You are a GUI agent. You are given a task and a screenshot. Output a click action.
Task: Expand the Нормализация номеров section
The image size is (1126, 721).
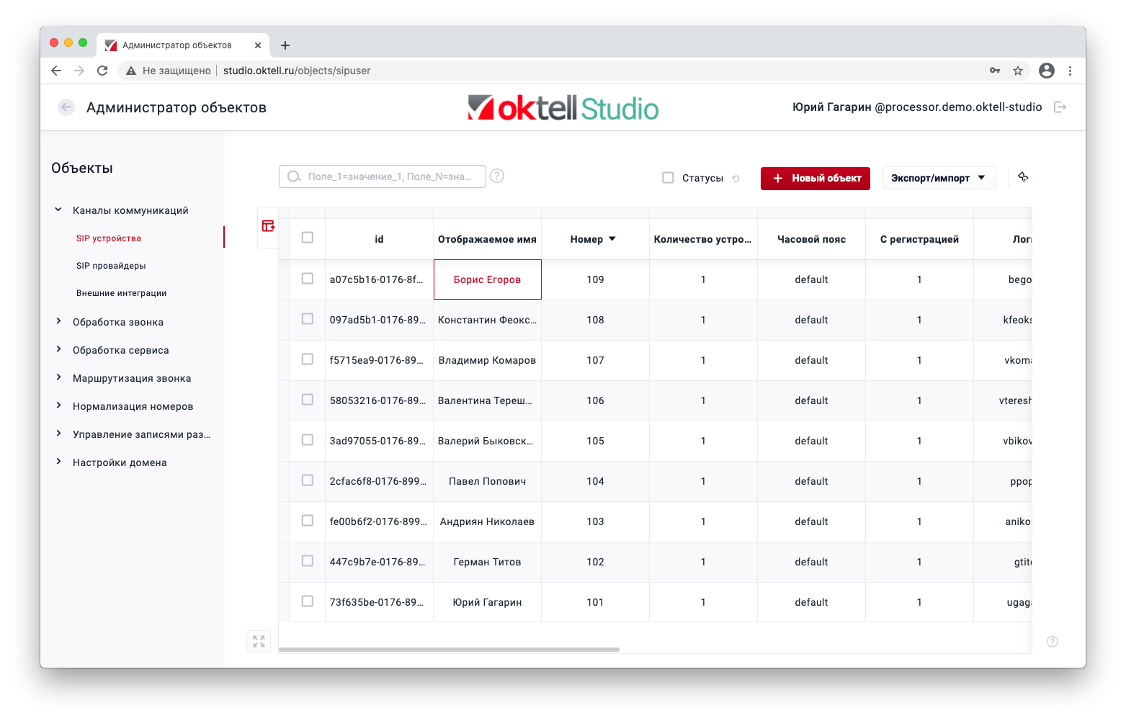click(x=58, y=406)
